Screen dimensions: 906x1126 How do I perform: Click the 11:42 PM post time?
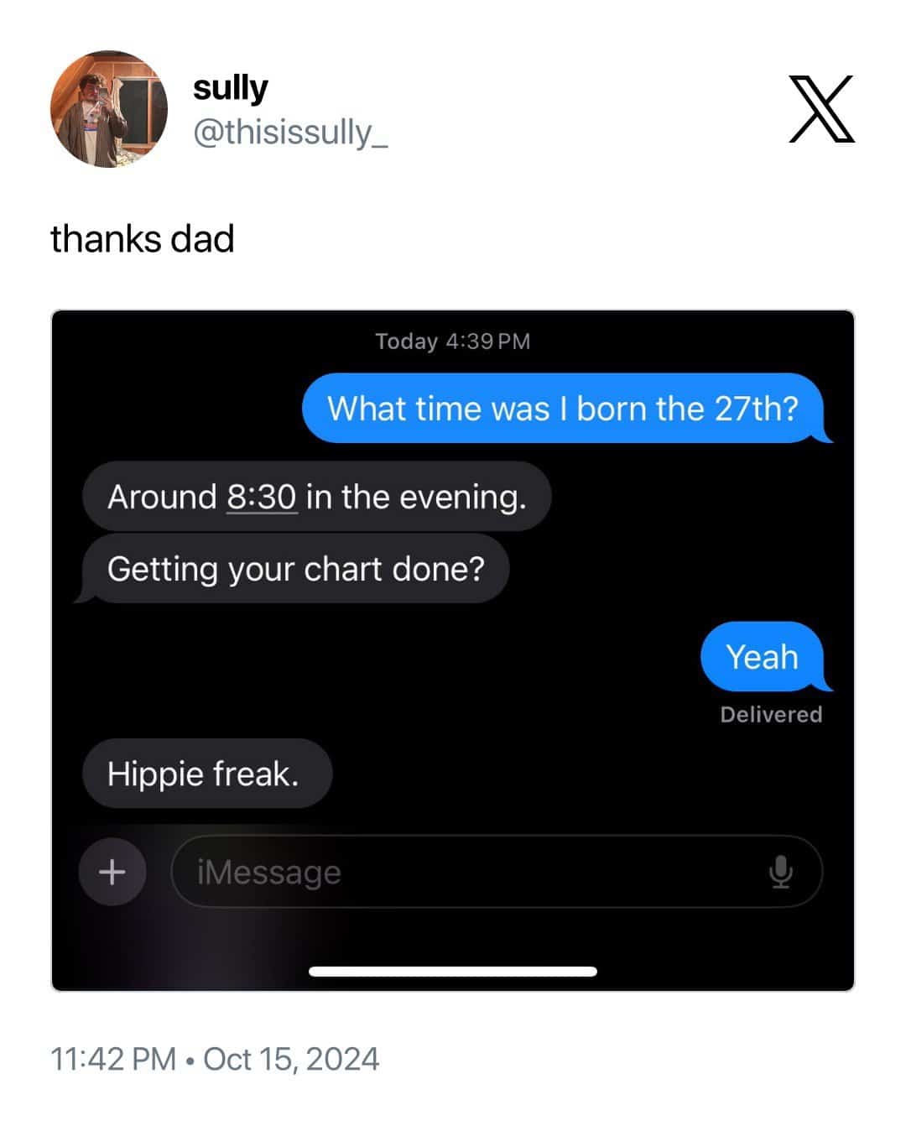coord(113,1059)
